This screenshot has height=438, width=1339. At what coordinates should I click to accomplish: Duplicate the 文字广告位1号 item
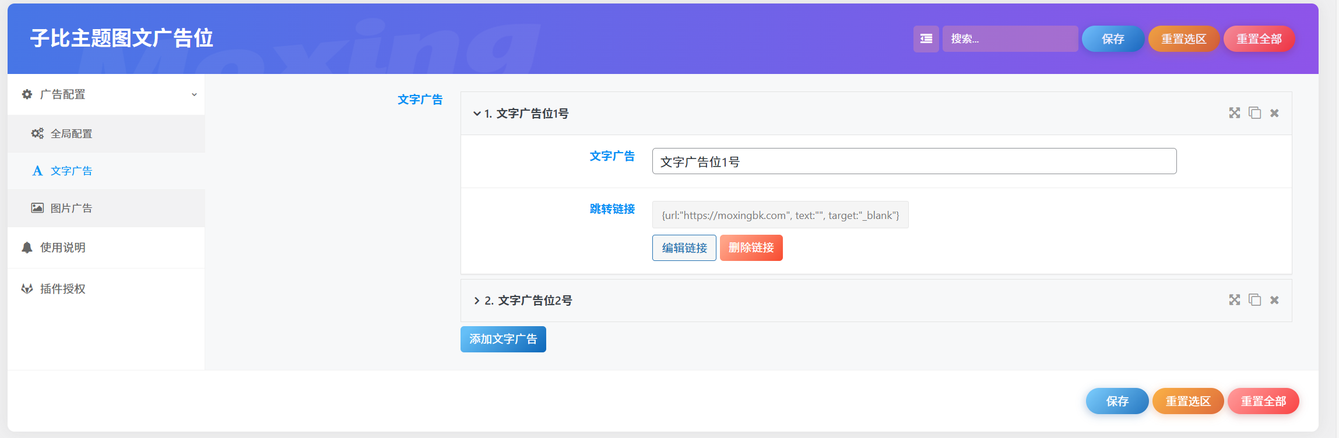click(x=1254, y=113)
